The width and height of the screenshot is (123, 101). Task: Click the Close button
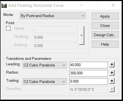(105, 26)
